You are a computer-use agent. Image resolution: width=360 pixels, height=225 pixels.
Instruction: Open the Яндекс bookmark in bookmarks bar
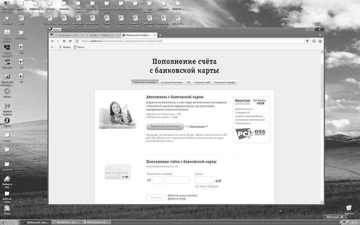(64, 47)
